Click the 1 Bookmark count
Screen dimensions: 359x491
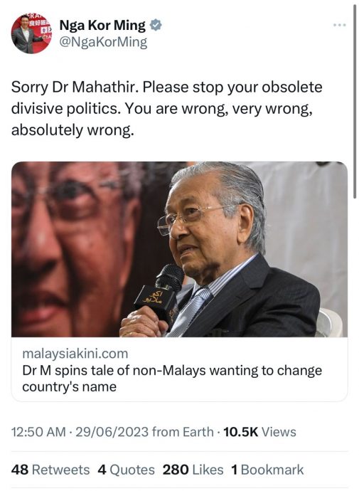pyautogui.click(x=267, y=470)
